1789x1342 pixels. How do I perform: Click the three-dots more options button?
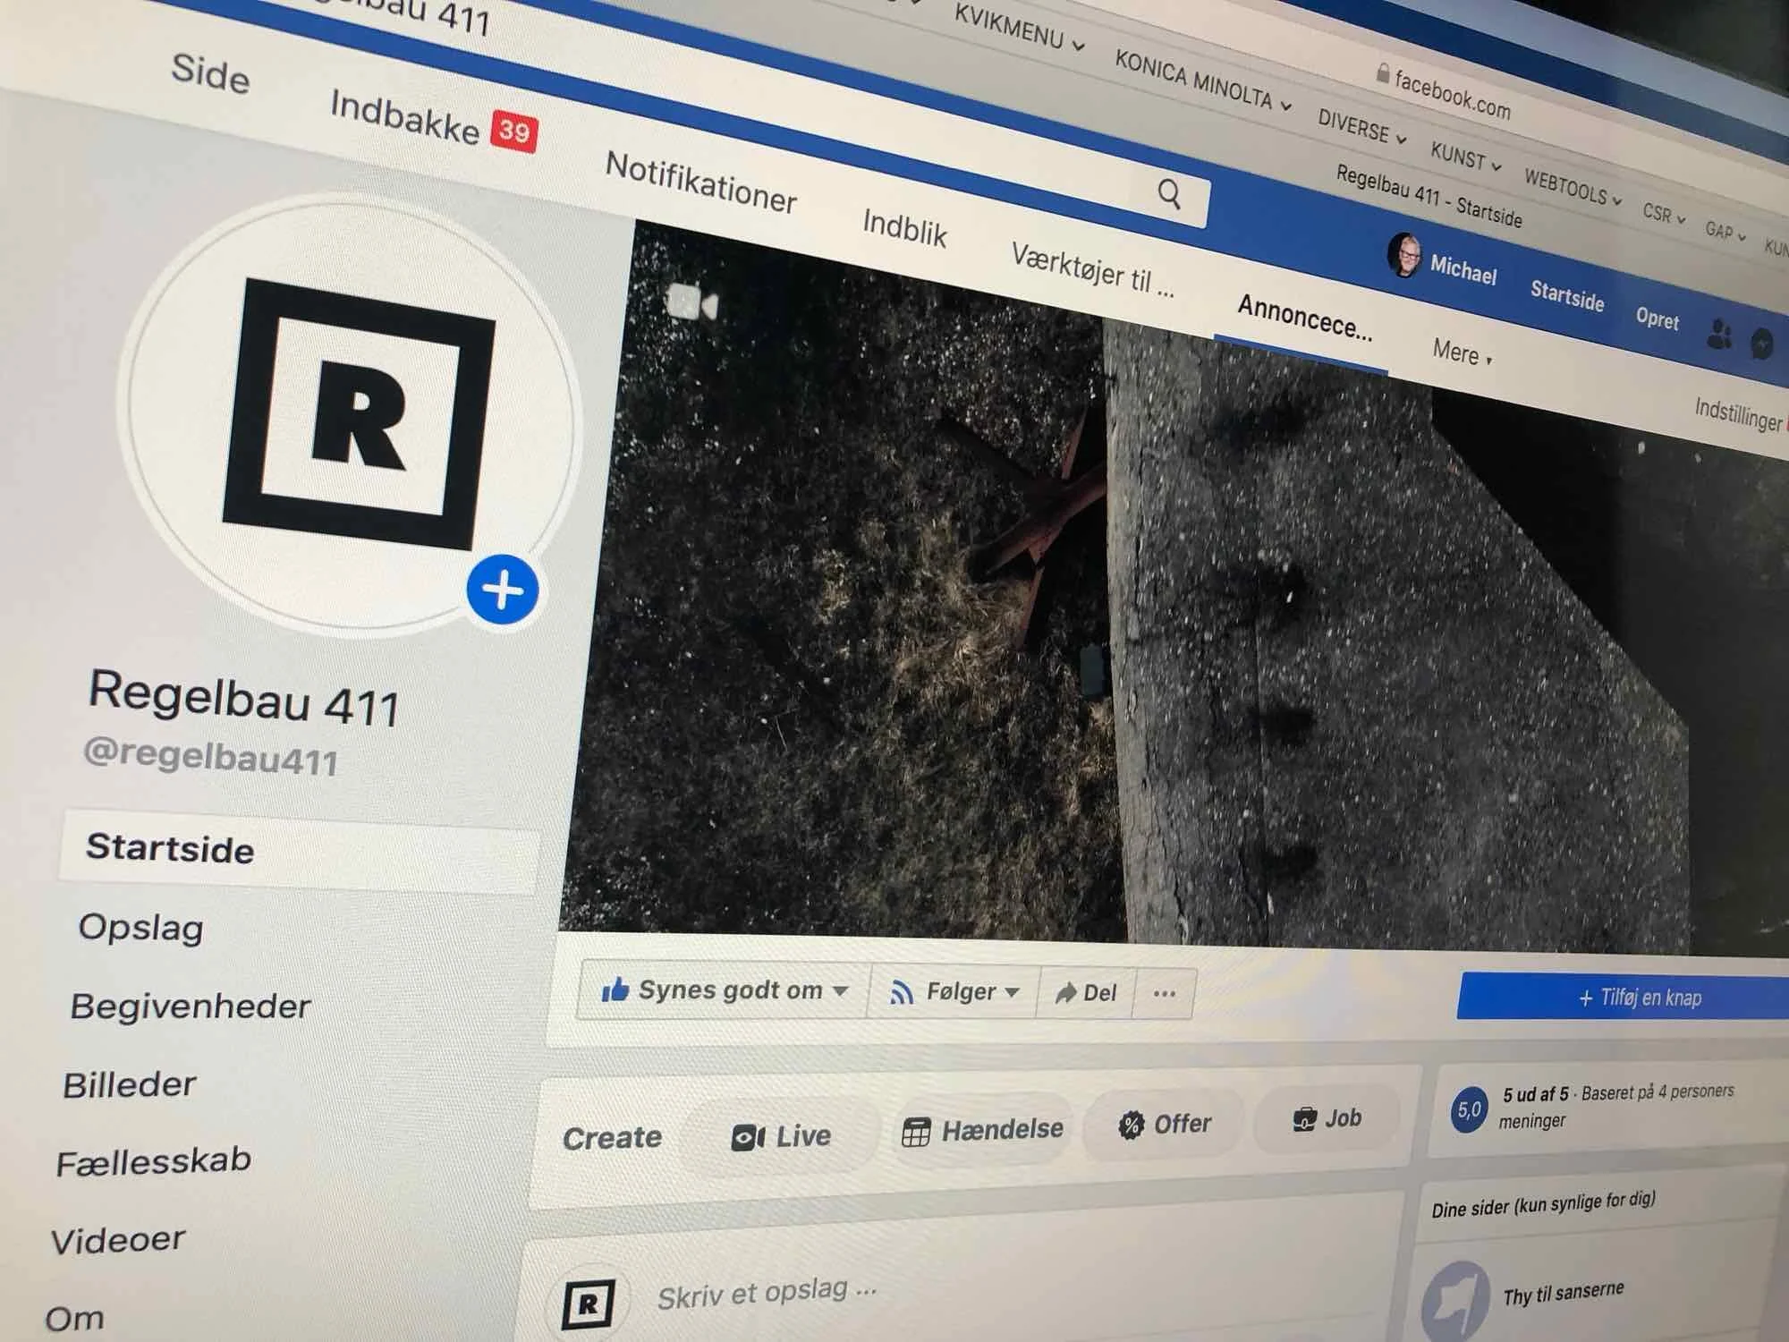[x=1164, y=993]
